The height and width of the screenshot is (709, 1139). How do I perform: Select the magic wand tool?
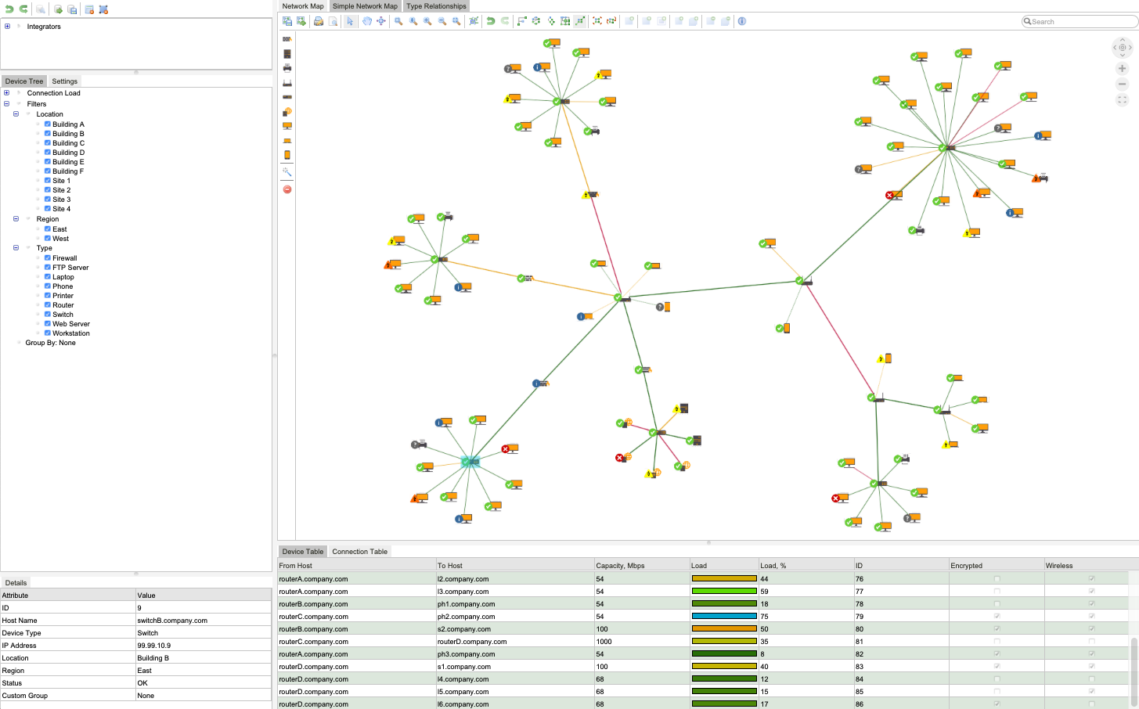pyautogui.click(x=287, y=171)
